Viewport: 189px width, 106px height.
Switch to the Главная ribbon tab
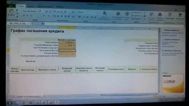[x=21, y=6]
